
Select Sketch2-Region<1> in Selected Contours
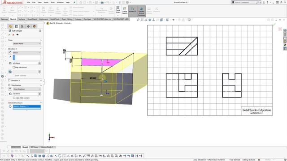tap(27, 106)
